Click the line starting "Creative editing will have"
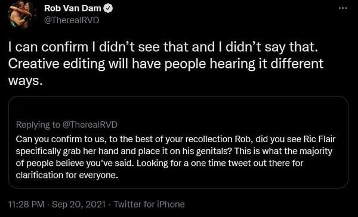358x217 pixels. pyautogui.click(x=166, y=64)
